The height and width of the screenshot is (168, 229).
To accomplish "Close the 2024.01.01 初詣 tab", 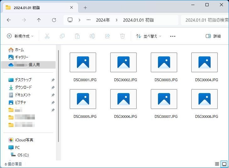I will coord(71,8).
